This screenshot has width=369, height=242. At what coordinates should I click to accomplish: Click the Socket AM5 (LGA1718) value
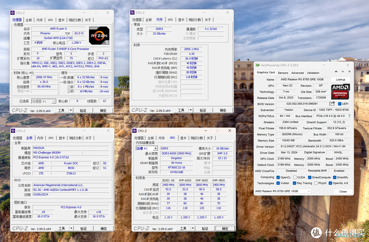pos(58,38)
